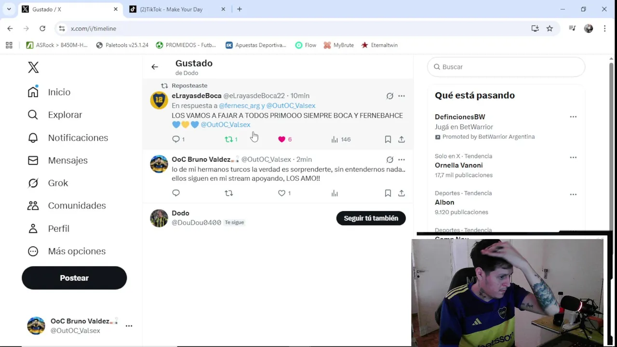This screenshot has width=617, height=347.
Task: Close the TikTok browser tab
Action: coord(223,9)
